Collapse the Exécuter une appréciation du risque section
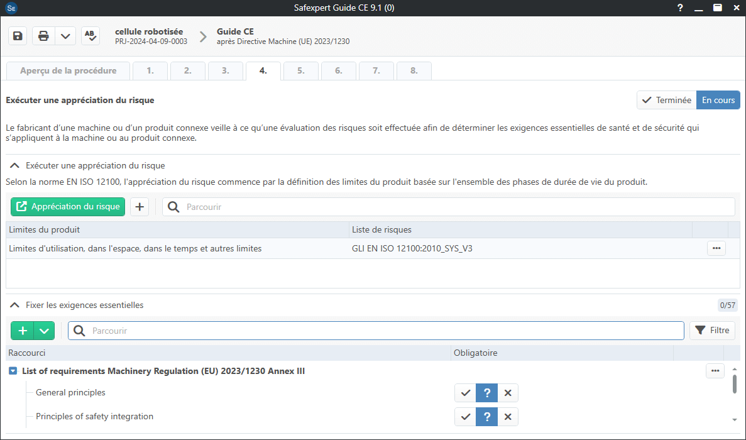The height and width of the screenshot is (440, 746). pyautogui.click(x=14, y=165)
